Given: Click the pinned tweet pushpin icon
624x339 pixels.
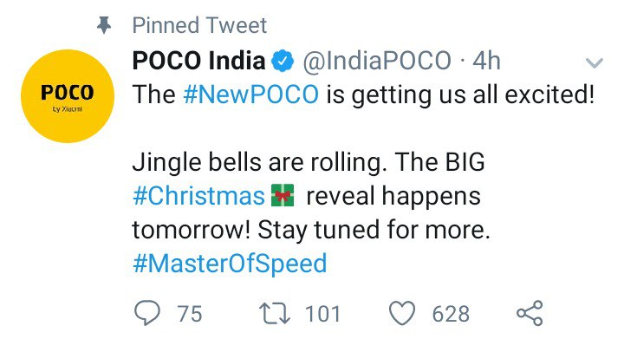Looking at the screenshot, I should 104,25.
